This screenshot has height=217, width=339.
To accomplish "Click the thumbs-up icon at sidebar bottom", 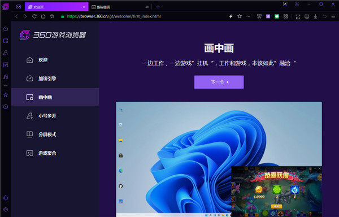I will tap(6, 198).
